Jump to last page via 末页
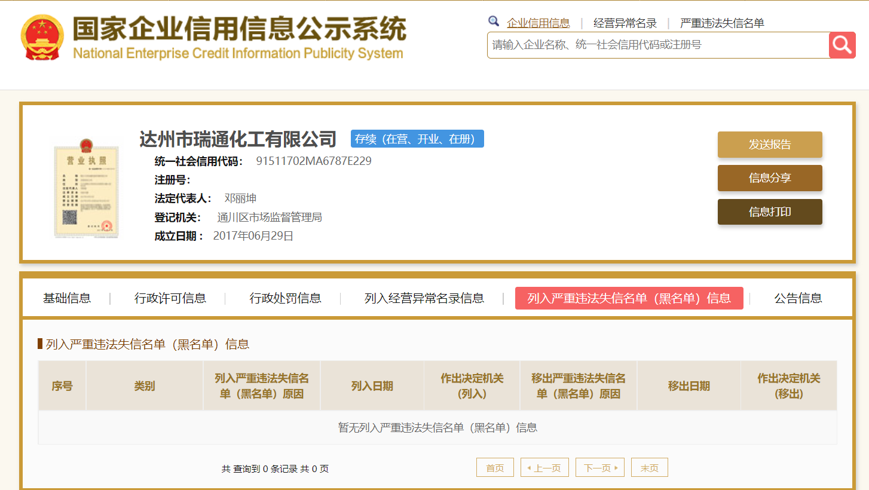 tap(649, 468)
